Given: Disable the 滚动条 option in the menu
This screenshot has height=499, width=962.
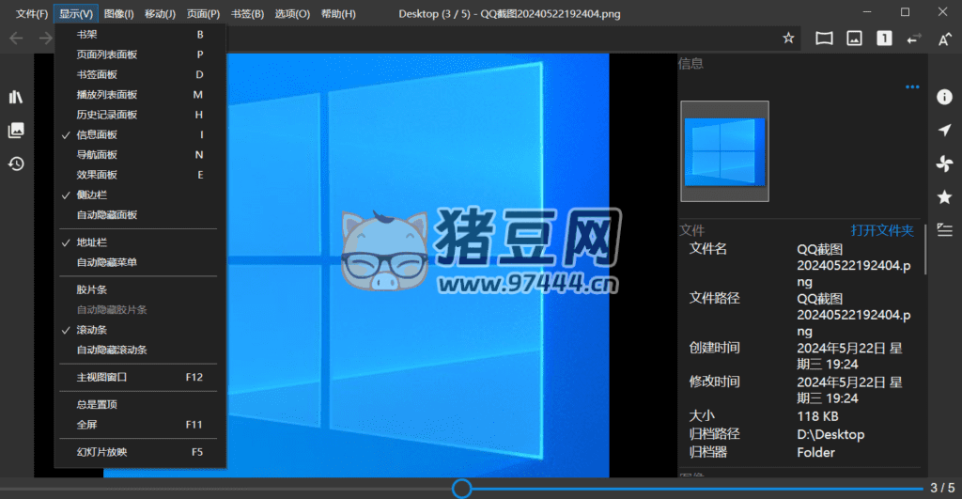Looking at the screenshot, I should [91, 330].
